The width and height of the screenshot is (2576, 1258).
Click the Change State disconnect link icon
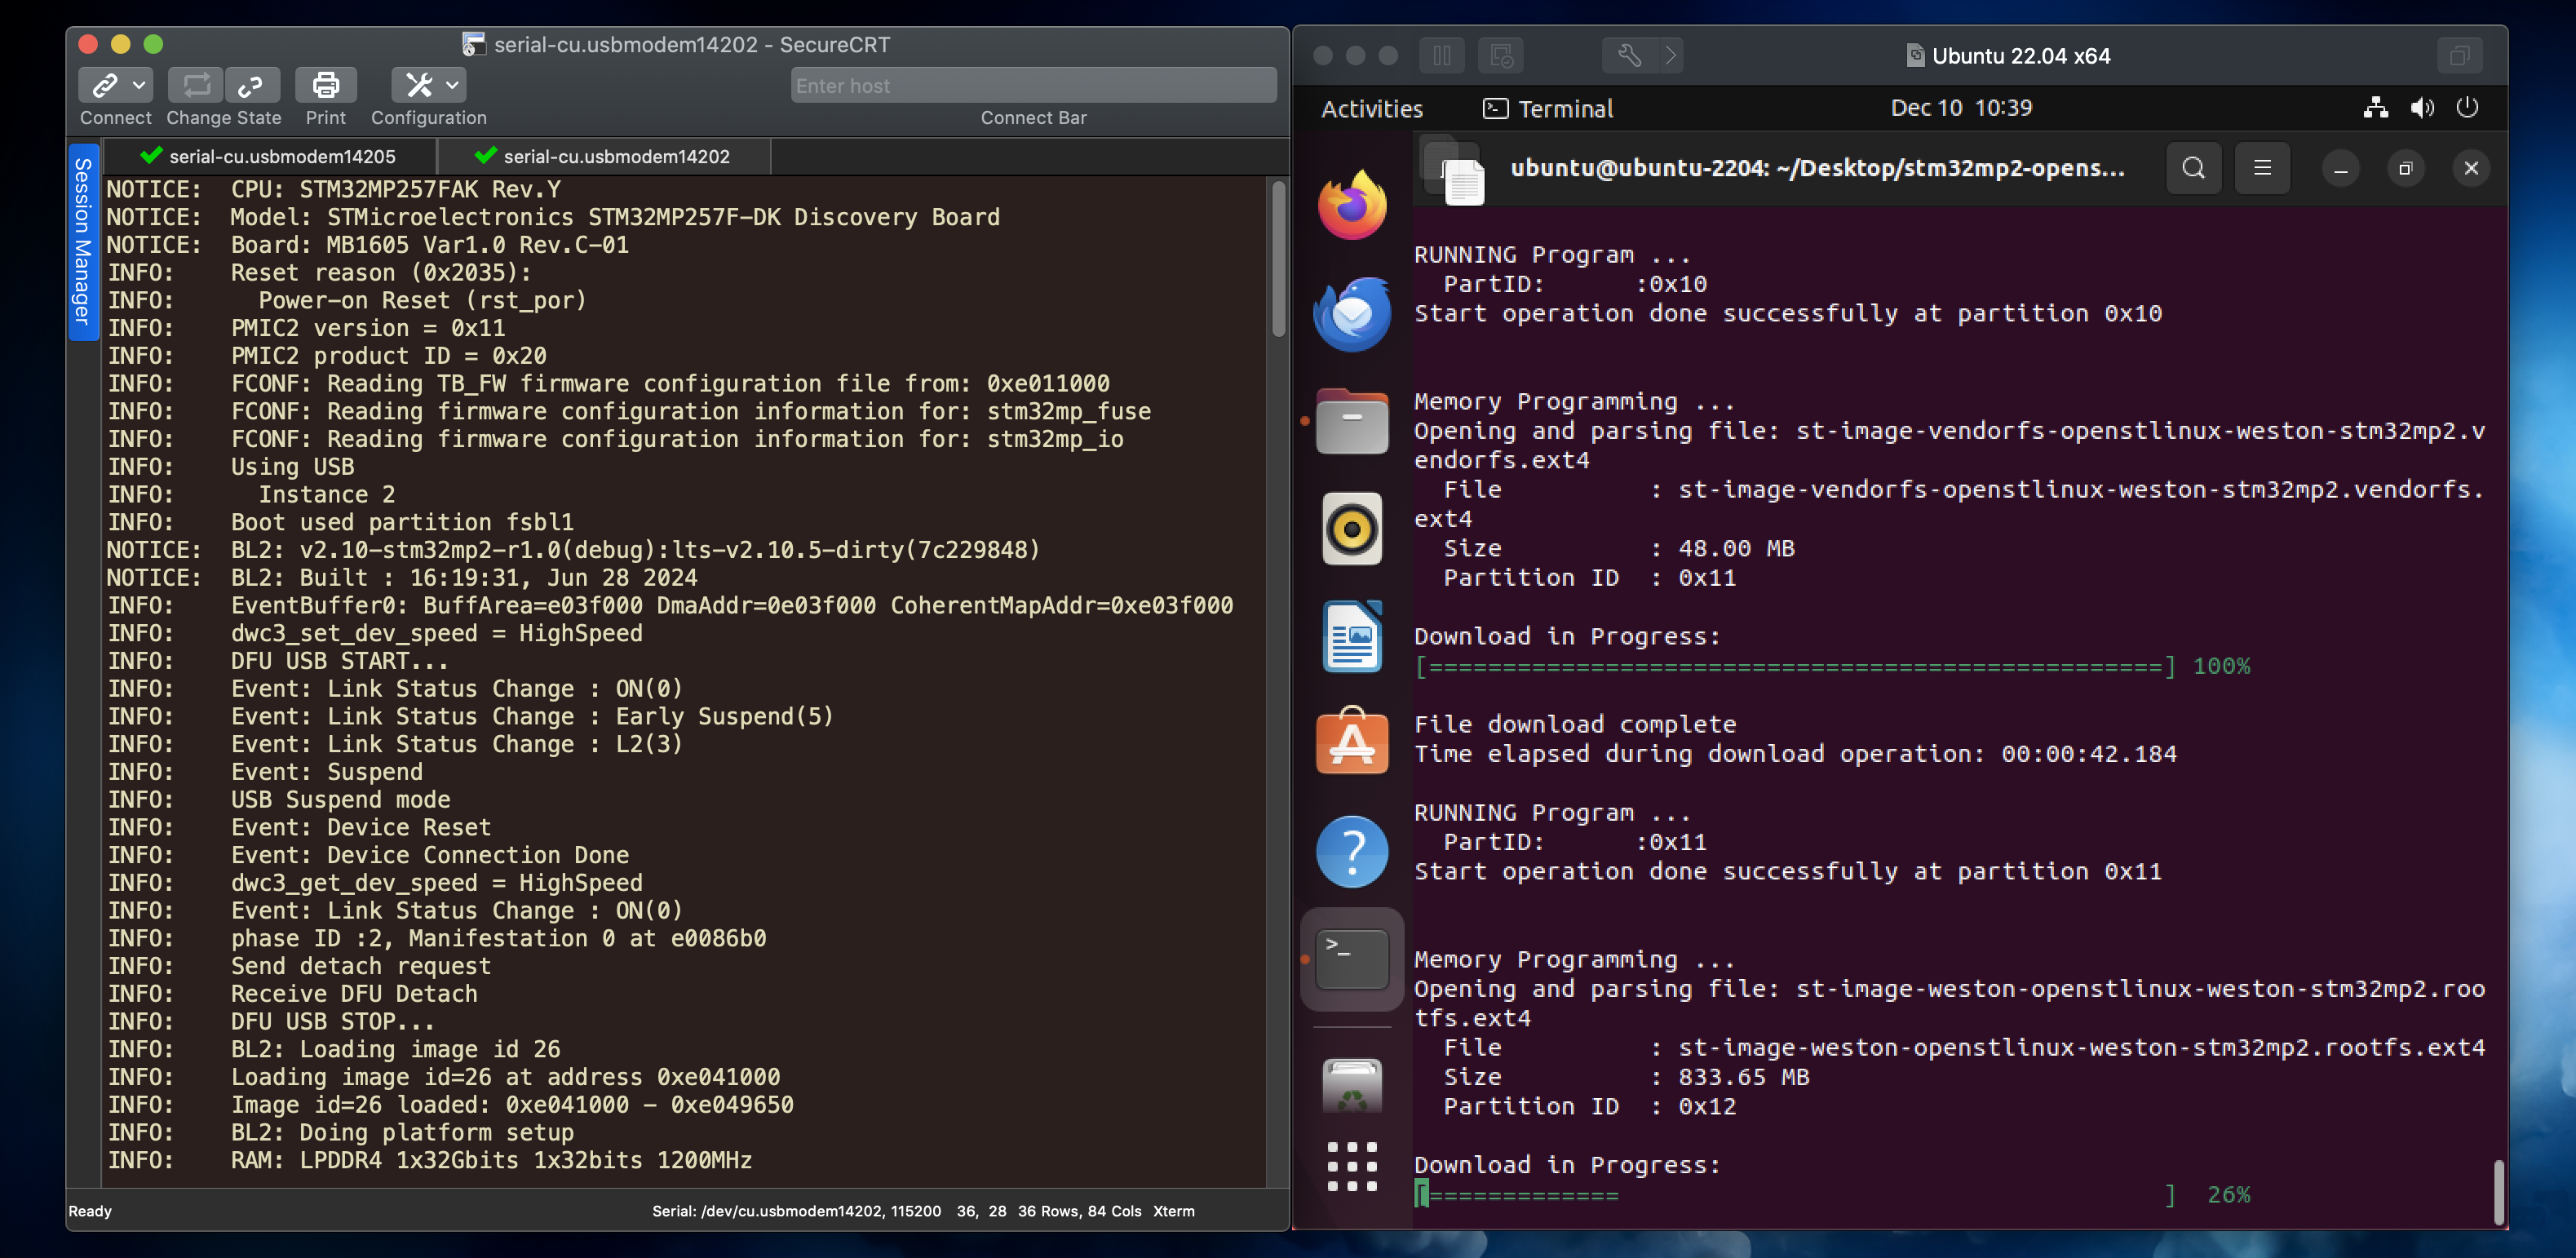click(x=251, y=85)
